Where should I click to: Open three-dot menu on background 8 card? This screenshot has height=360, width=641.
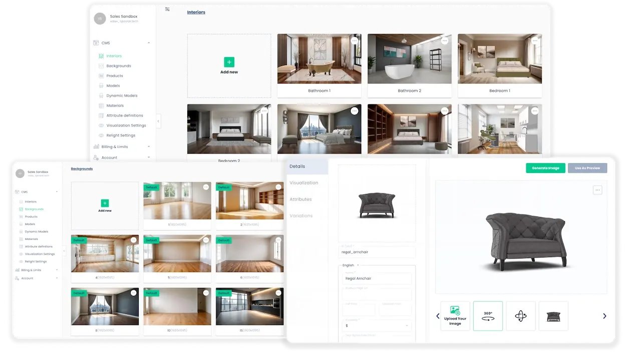(134, 293)
